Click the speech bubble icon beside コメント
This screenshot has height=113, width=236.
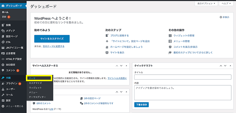click(x=3, y=70)
